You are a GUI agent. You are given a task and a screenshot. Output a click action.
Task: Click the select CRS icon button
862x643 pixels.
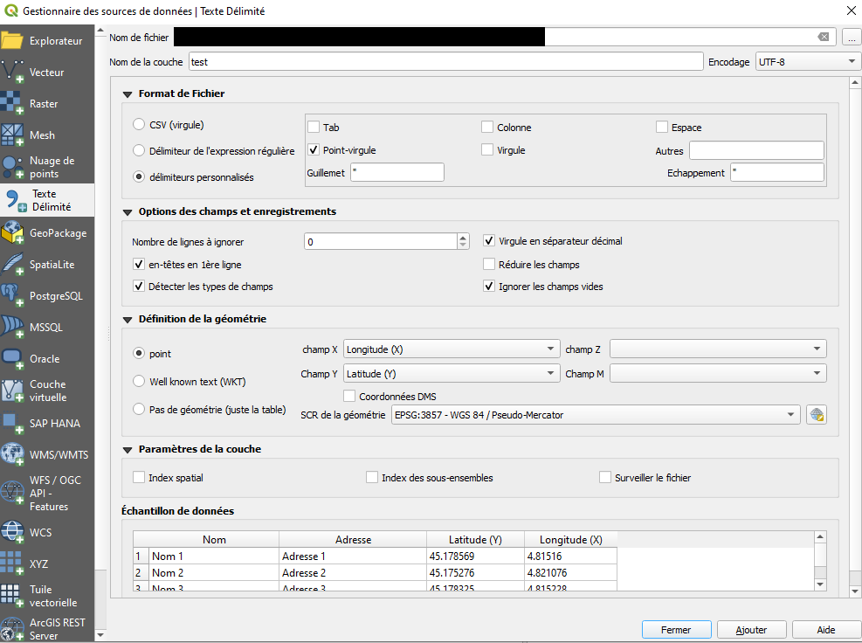click(817, 415)
